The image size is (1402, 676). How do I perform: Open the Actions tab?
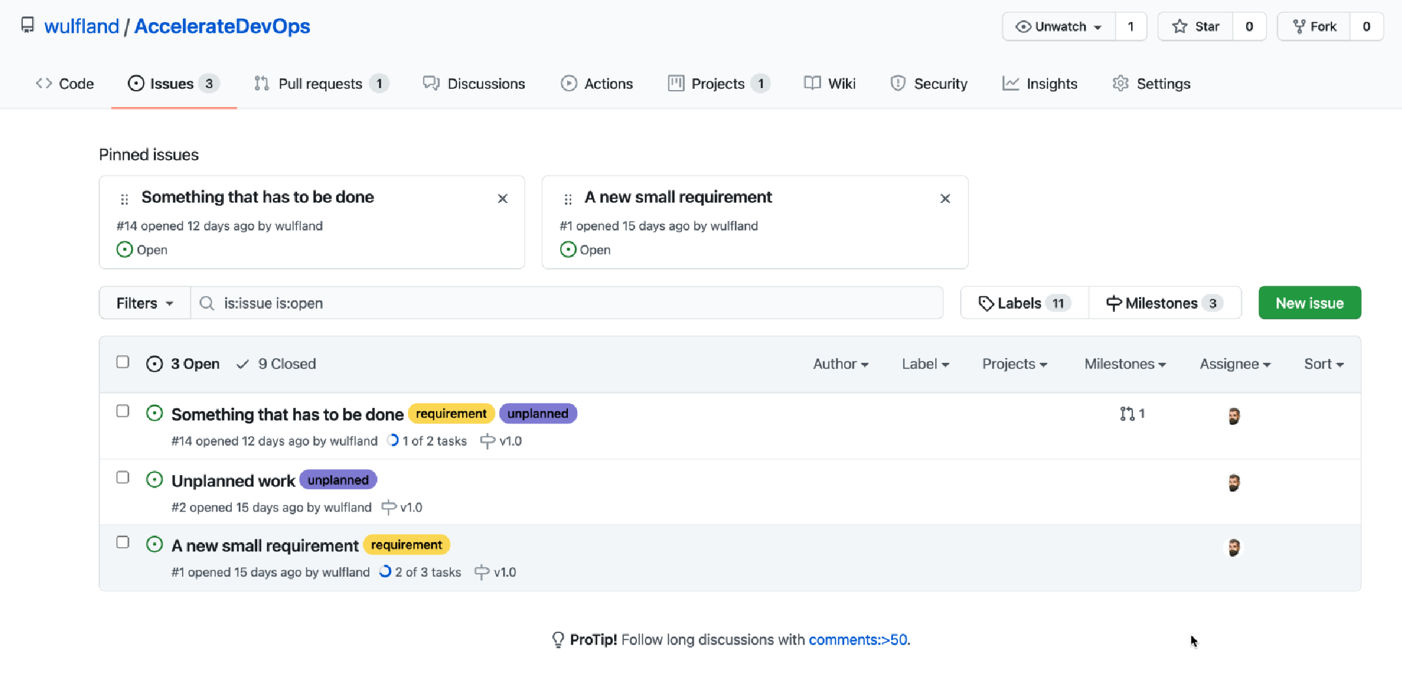(597, 84)
